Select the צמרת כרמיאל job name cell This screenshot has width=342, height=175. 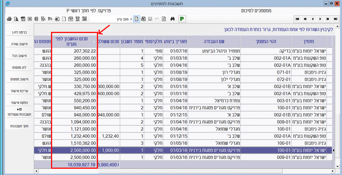click(214, 101)
